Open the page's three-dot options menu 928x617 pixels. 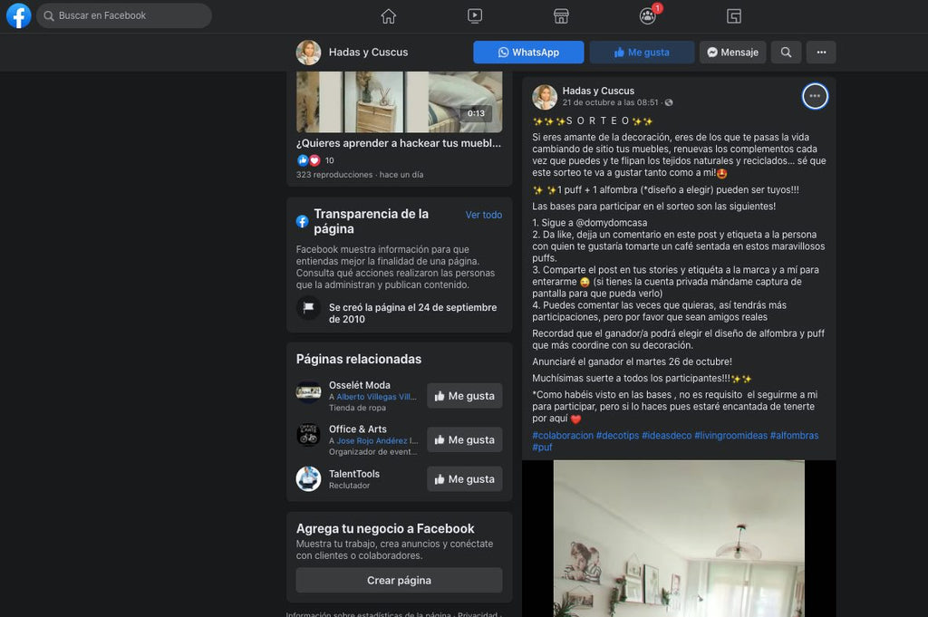point(821,52)
